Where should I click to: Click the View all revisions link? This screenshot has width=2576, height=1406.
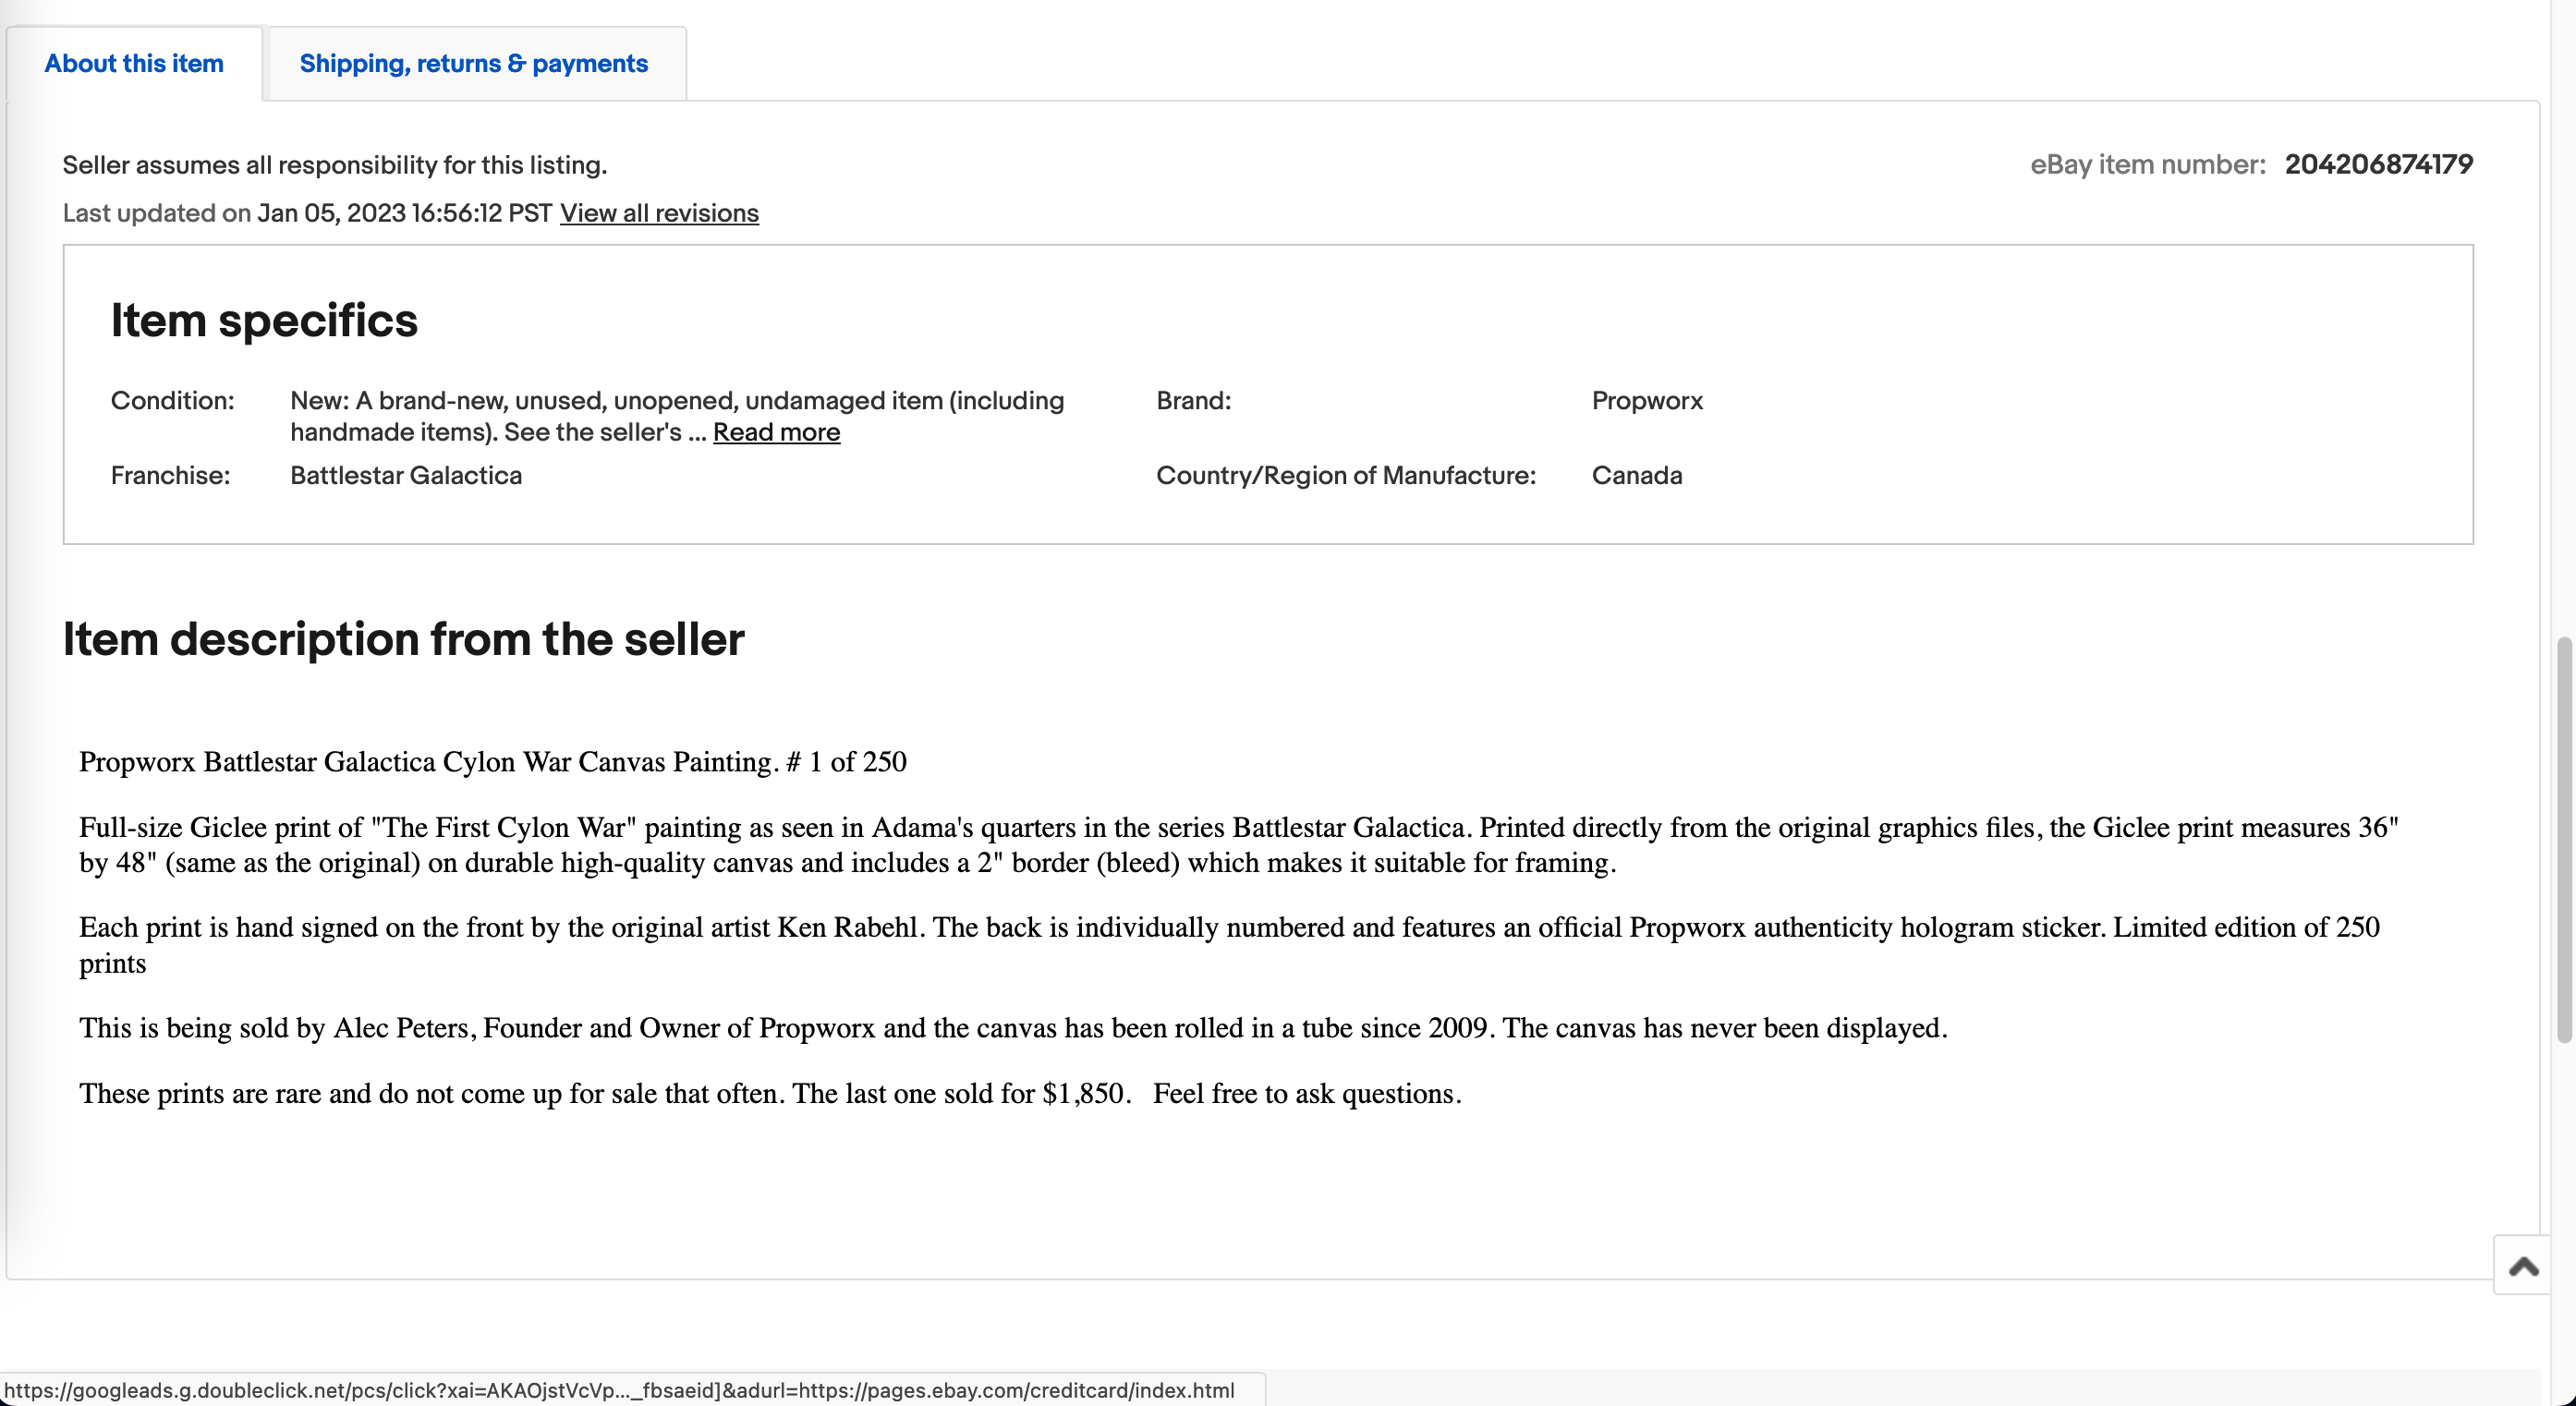click(659, 213)
